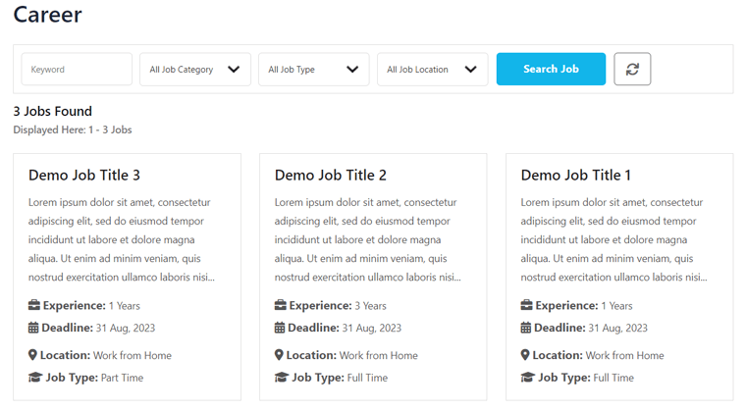
Task: Click location pin icon in Demo Job Title 3 card
Action: (x=33, y=355)
